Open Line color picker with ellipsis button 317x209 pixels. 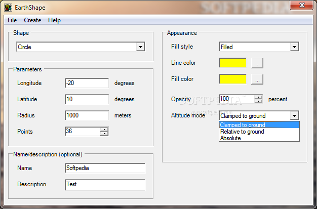pos(257,63)
